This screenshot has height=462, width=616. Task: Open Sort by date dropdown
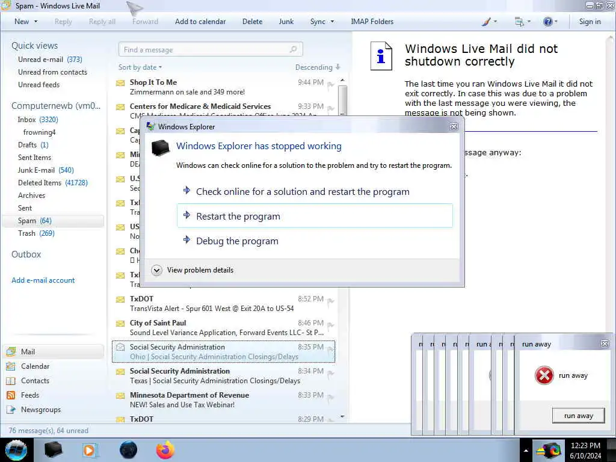click(x=140, y=67)
